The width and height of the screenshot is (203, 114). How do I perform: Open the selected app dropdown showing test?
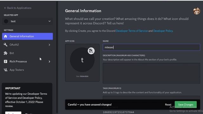coord(28,21)
